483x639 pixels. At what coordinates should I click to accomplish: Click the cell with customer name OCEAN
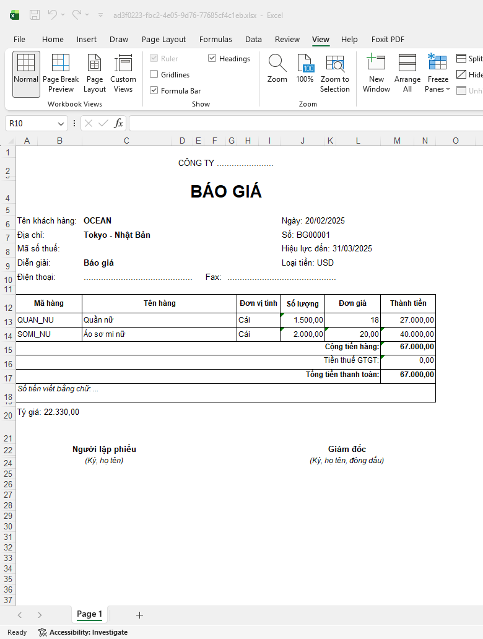click(x=97, y=221)
